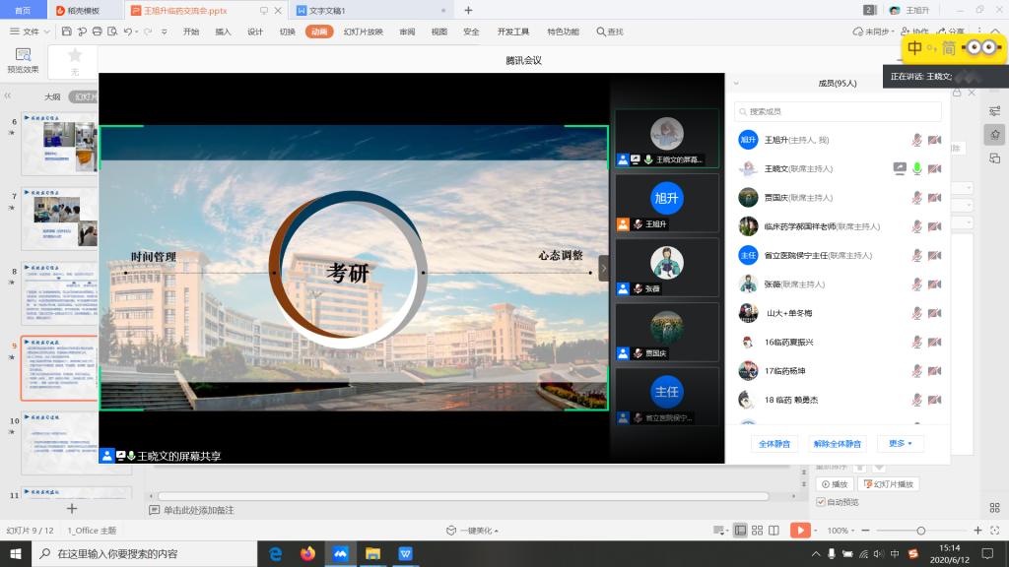
Task: Switch to slide sorter grid view icon
Action: click(757, 531)
